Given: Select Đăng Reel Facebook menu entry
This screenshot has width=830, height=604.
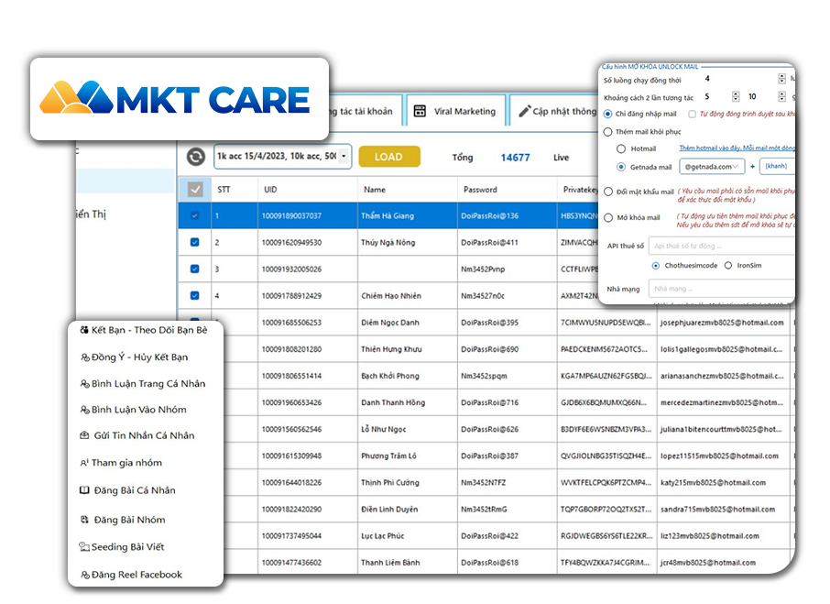Looking at the screenshot, I should (x=137, y=575).
